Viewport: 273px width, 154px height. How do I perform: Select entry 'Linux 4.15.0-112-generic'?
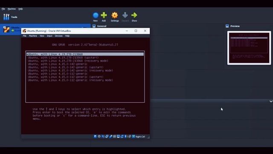pyautogui.click(x=58, y=74)
